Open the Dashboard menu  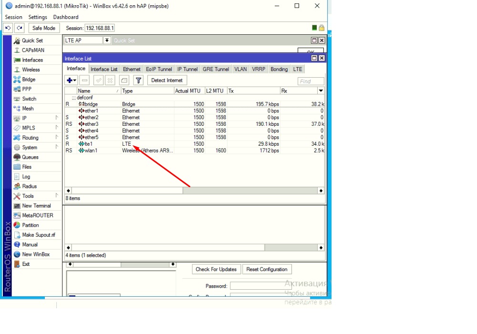[66, 17]
